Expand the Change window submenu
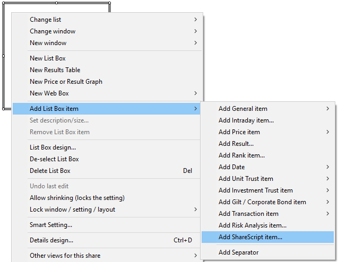 (x=53, y=31)
